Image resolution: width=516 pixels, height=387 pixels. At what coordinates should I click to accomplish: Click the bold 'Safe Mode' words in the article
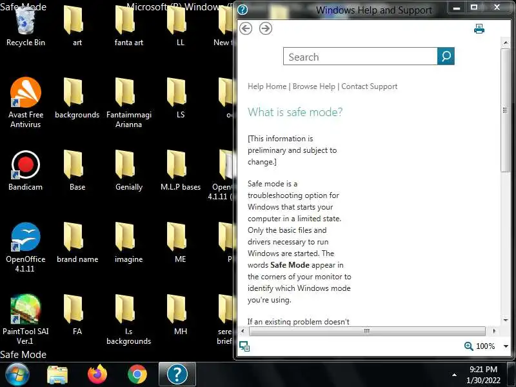pos(290,265)
